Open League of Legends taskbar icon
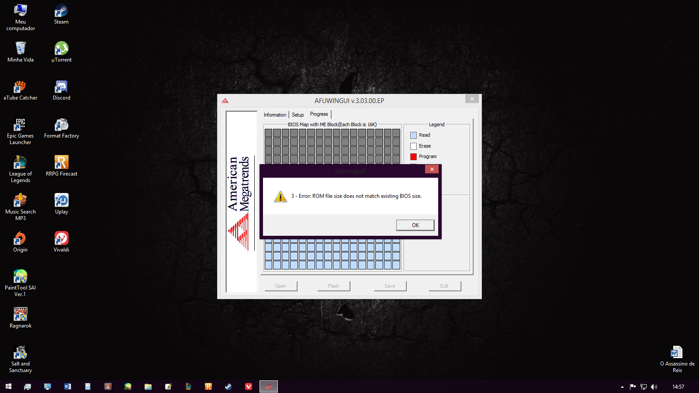699x393 pixels. 188,386
